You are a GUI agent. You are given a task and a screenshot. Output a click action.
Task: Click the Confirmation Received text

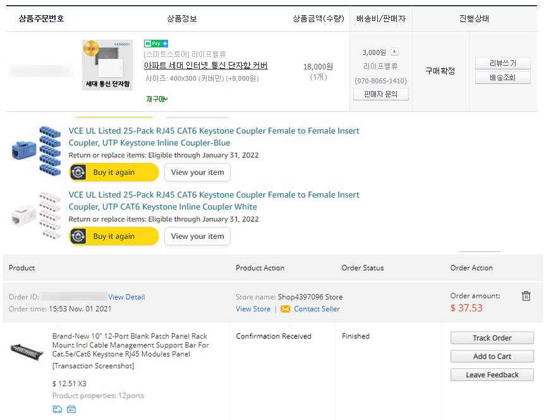pyautogui.click(x=274, y=336)
